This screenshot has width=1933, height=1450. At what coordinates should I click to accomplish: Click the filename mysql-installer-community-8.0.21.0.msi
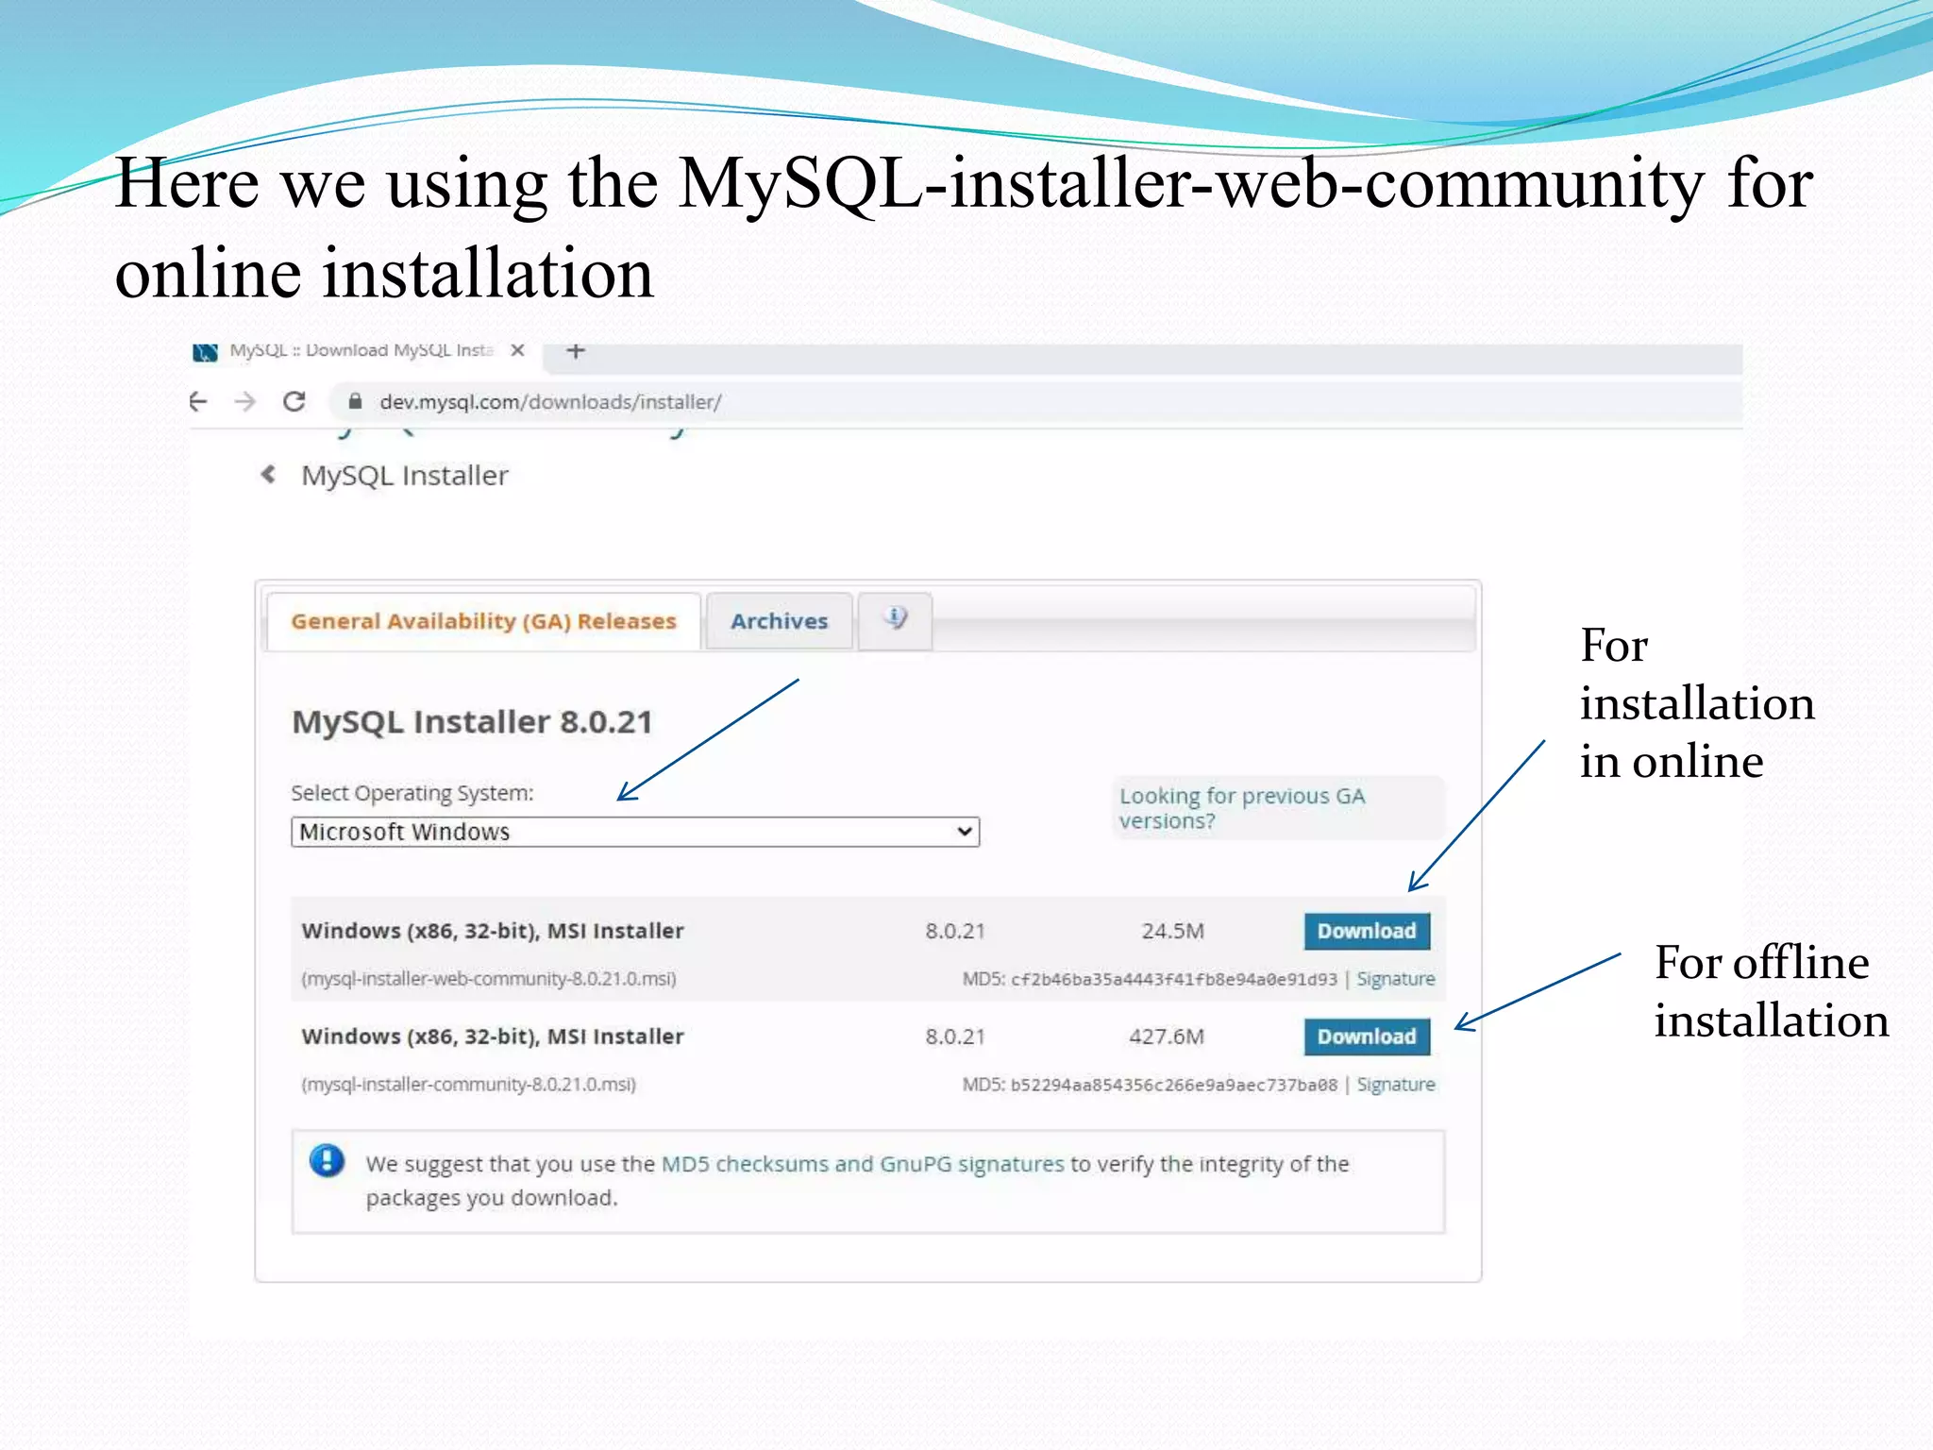point(469,1085)
